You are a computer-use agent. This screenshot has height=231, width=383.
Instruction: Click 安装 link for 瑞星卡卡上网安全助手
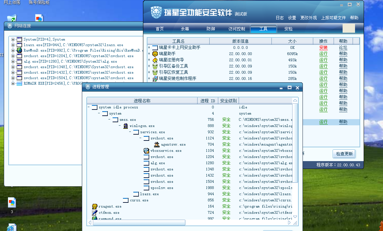(323, 48)
